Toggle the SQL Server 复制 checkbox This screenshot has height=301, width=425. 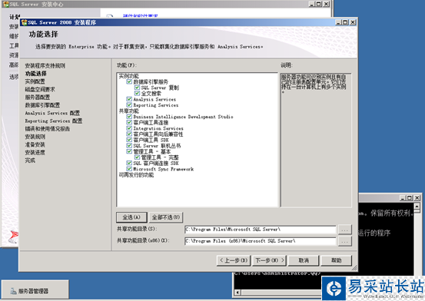point(137,88)
